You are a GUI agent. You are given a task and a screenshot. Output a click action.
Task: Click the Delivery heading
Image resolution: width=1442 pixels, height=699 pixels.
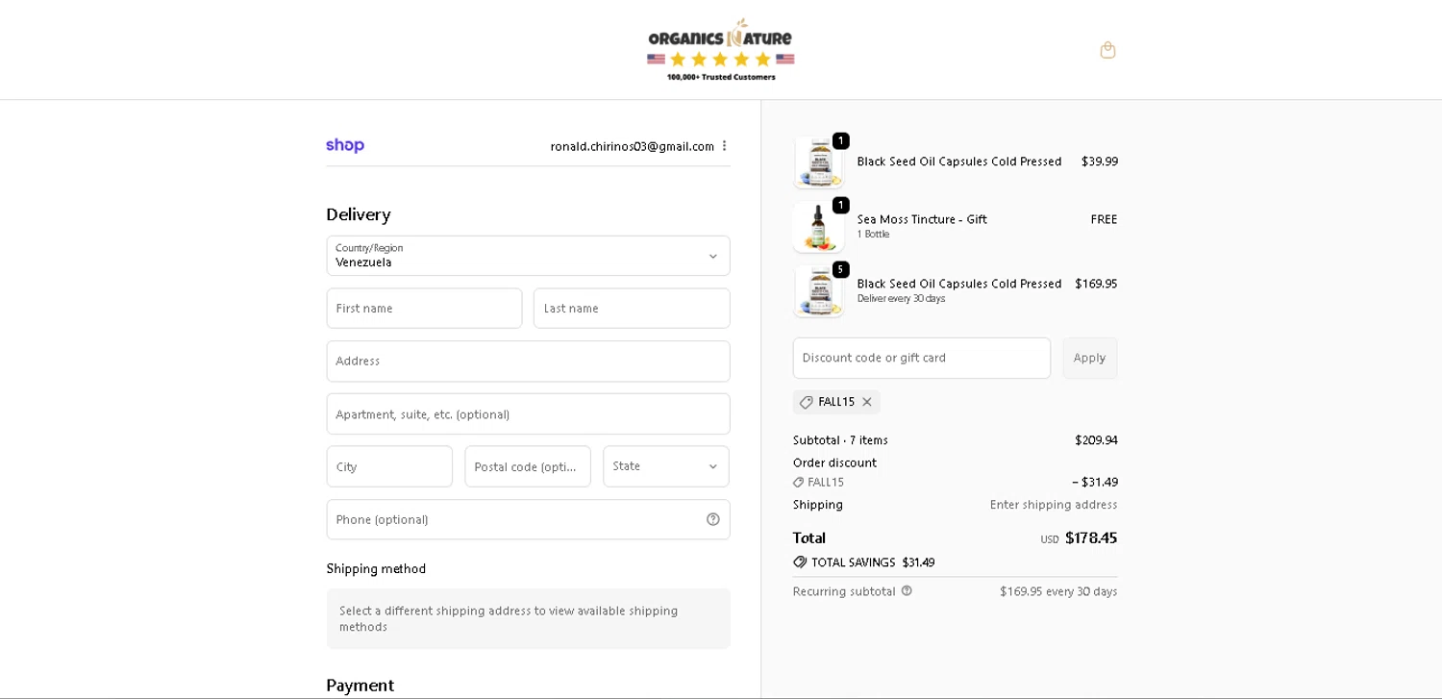point(359,214)
